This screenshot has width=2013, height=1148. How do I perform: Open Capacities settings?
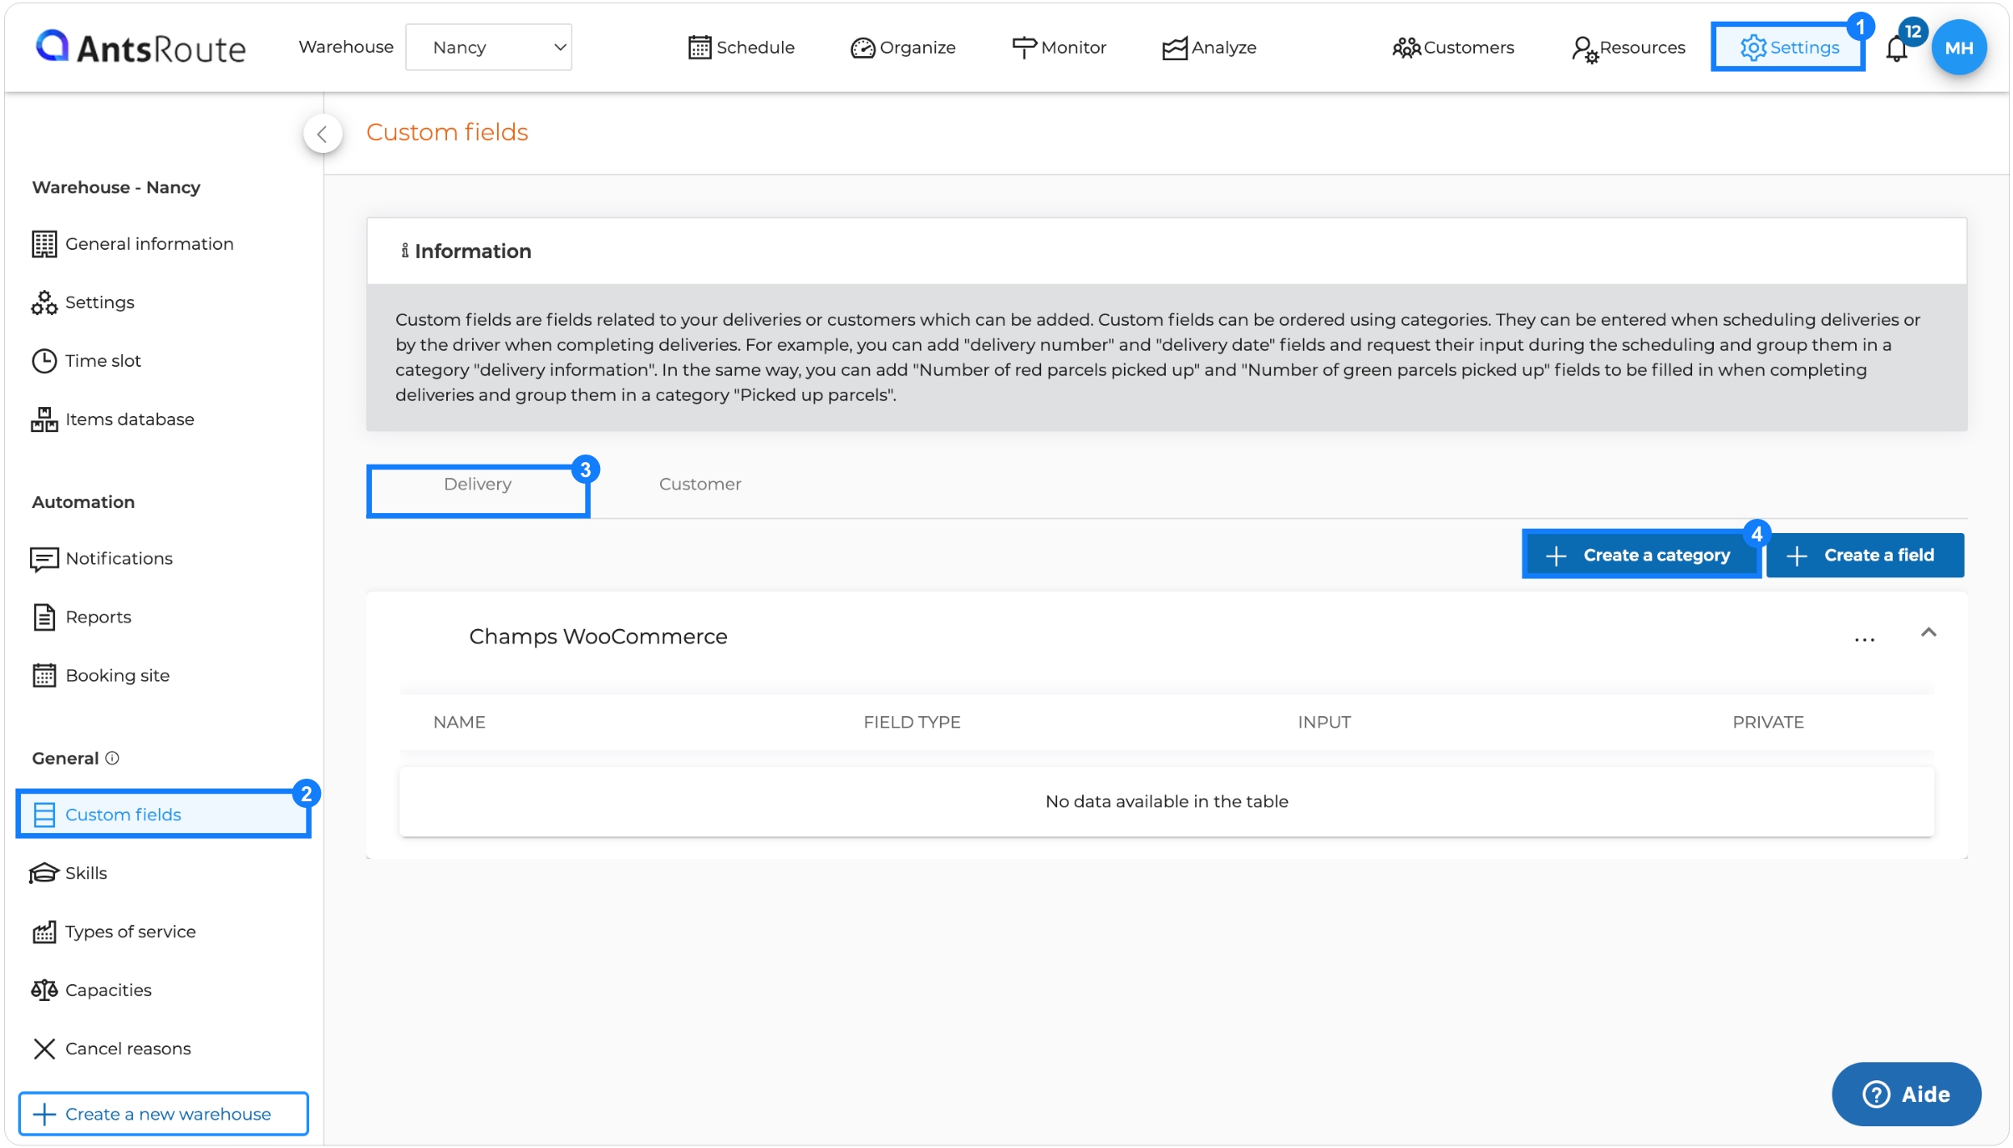click(x=92, y=990)
